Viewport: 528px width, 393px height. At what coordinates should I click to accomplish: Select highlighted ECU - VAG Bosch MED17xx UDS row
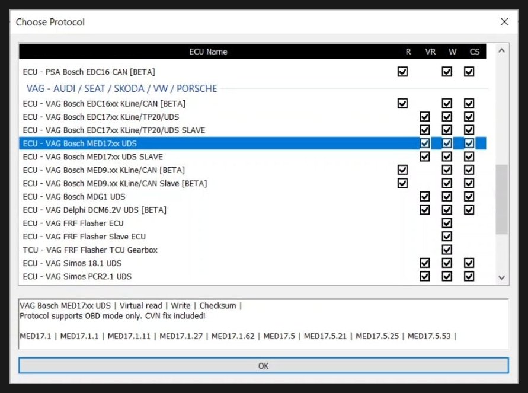pyautogui.click(x=252, y=143)
